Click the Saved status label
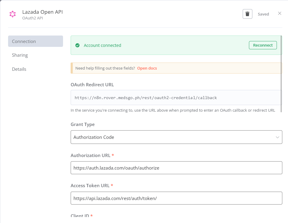 [x=263, y=14]
